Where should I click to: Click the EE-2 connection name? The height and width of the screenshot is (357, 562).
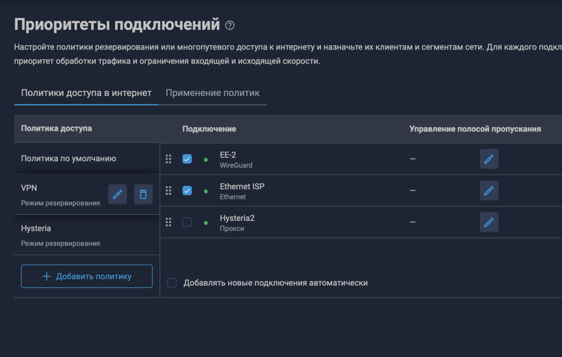point(228,155)
